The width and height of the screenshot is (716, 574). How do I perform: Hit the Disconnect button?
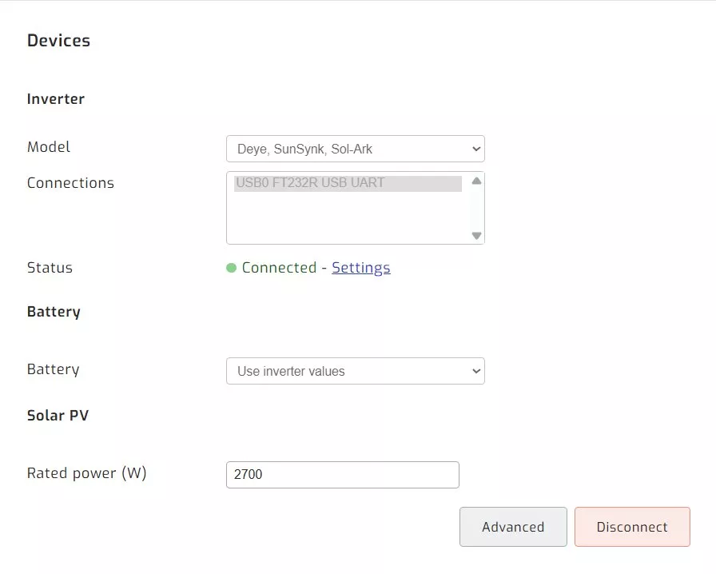pyautogui.click(x=631, y=527)
